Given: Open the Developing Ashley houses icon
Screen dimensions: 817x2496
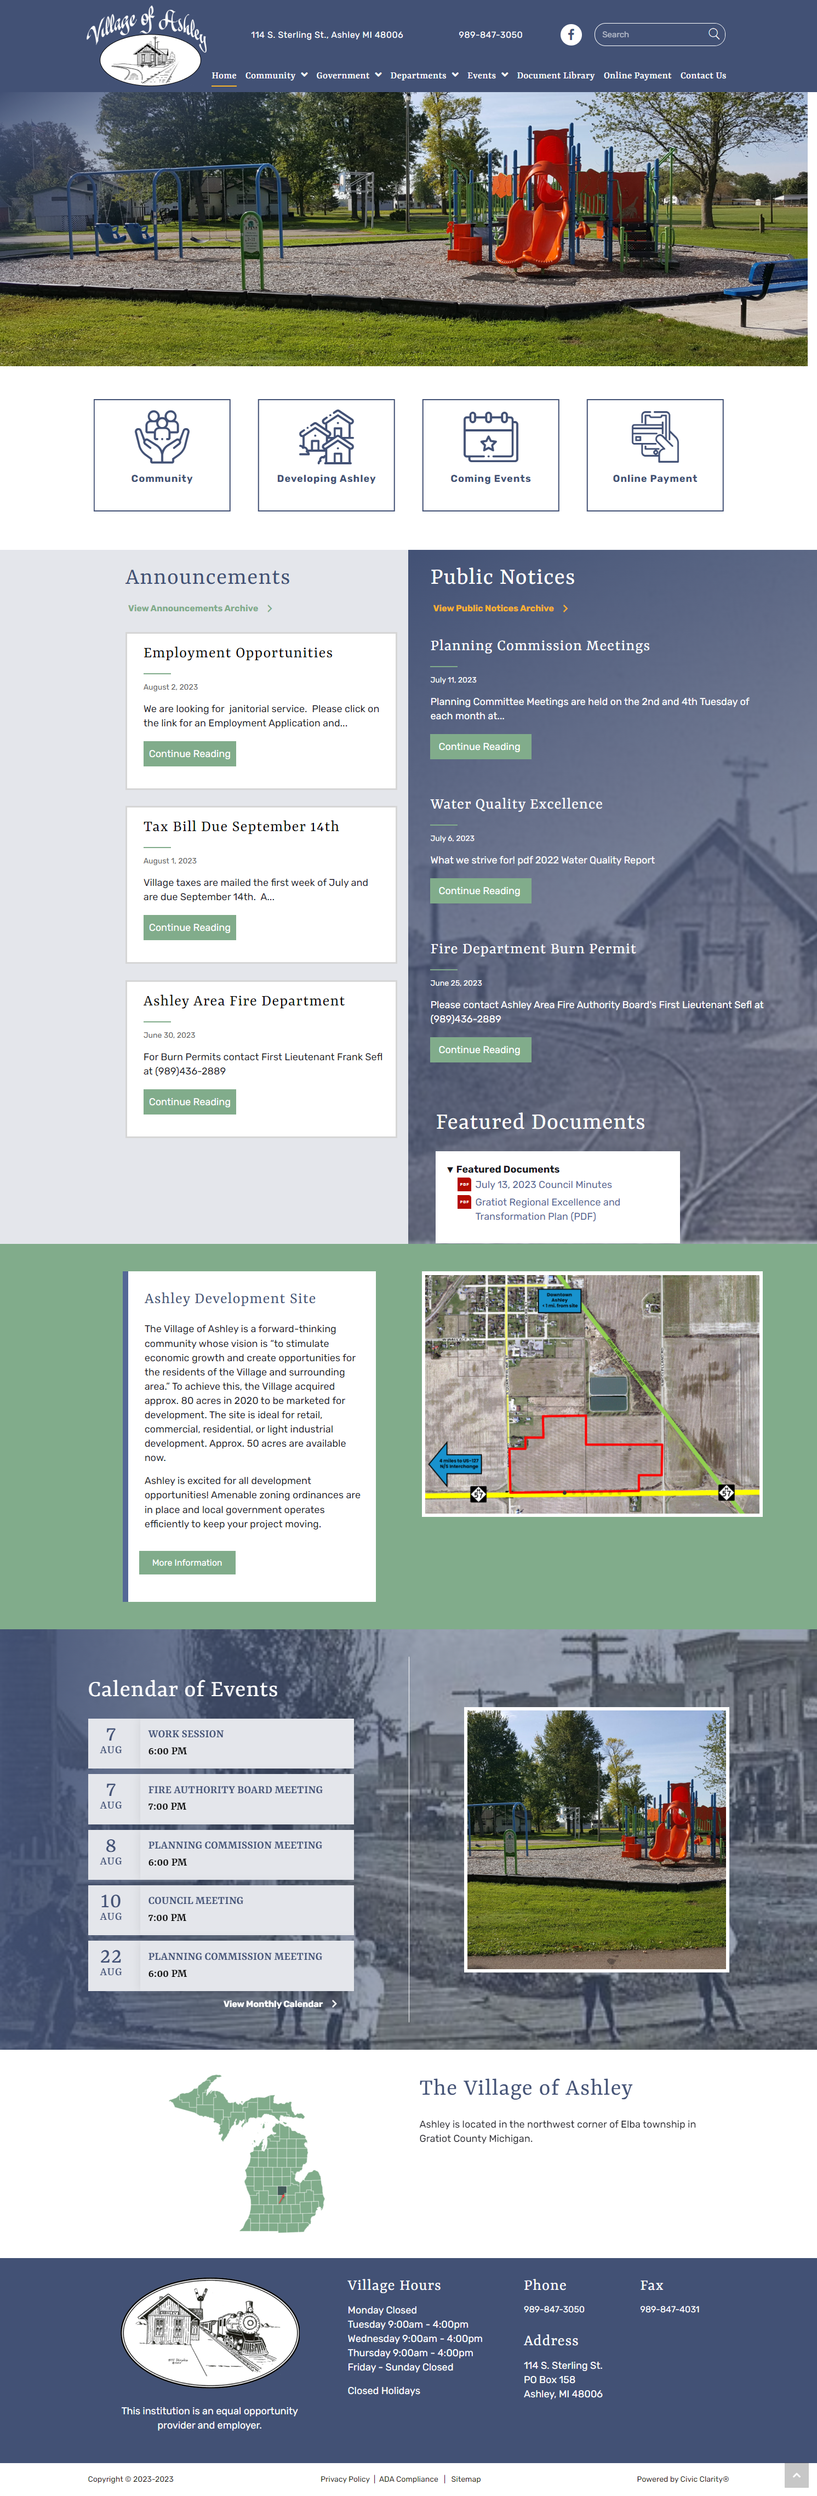Looking at the screenshot, I should tap(326, 437).
